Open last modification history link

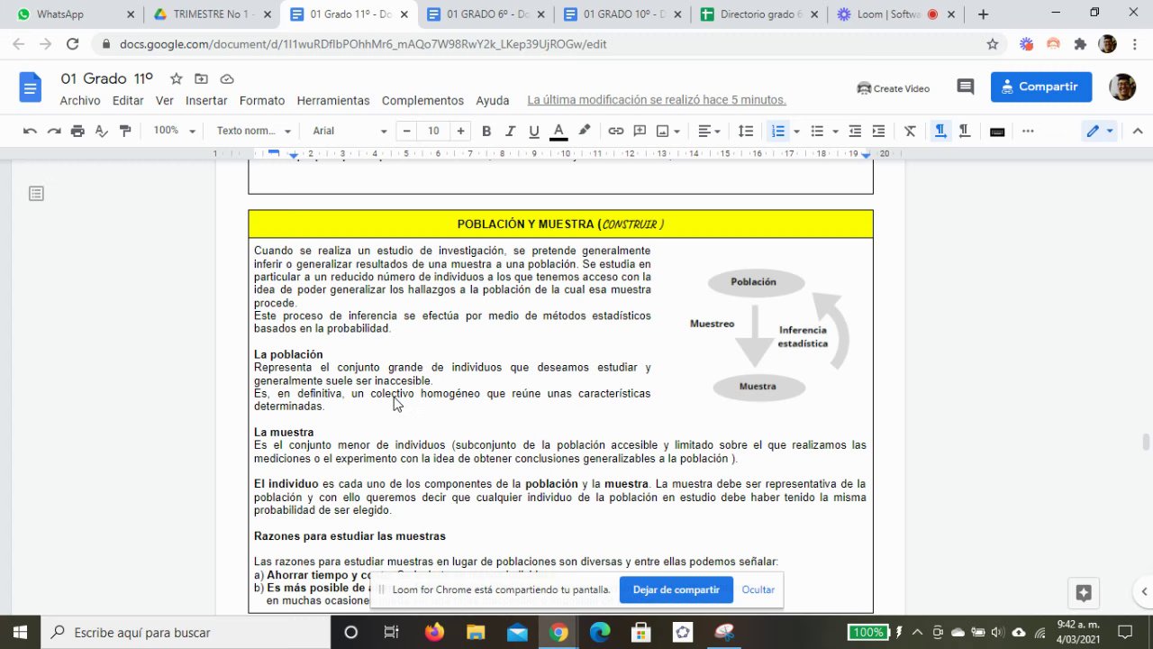tap(657, 100)
